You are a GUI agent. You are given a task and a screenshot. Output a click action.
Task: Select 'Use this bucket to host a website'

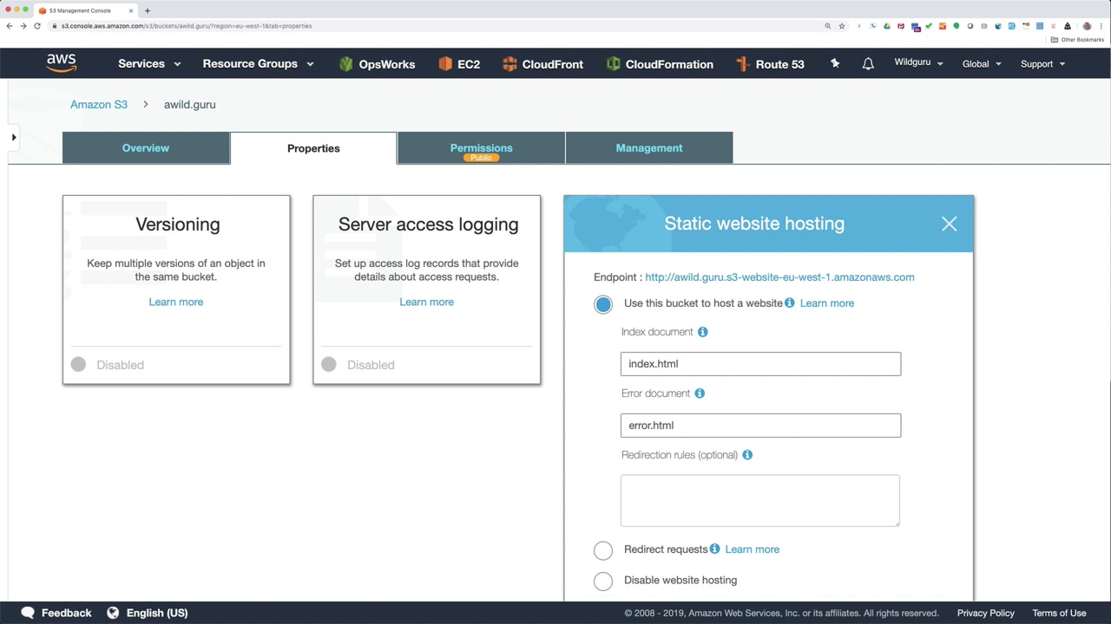(x=603, y=304)
